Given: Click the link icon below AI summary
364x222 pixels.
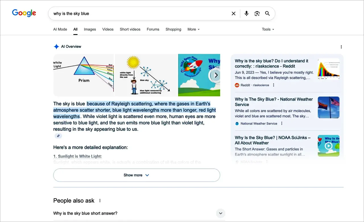Looking at the screenshot, I should 58,136.
